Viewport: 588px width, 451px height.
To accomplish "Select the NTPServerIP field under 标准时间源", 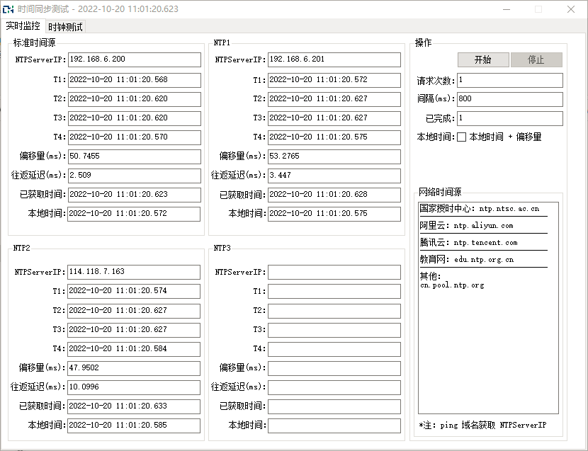I will [134, 60].
